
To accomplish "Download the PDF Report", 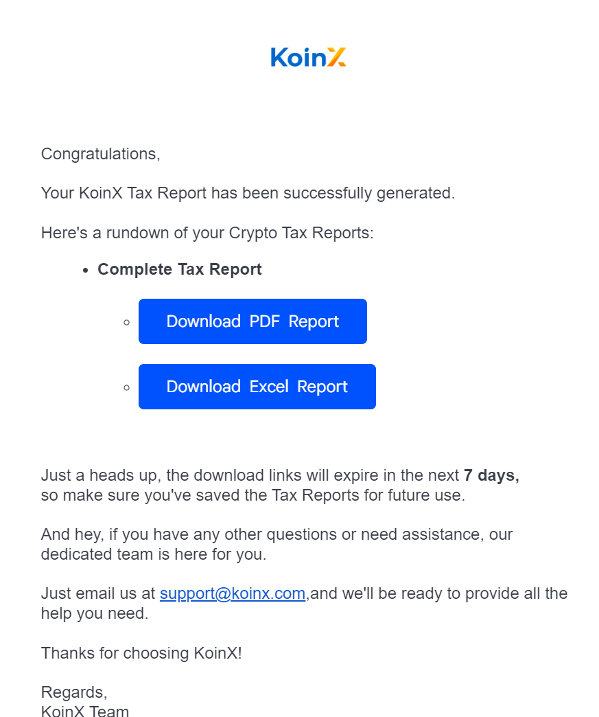I will [x=252, y=321].
